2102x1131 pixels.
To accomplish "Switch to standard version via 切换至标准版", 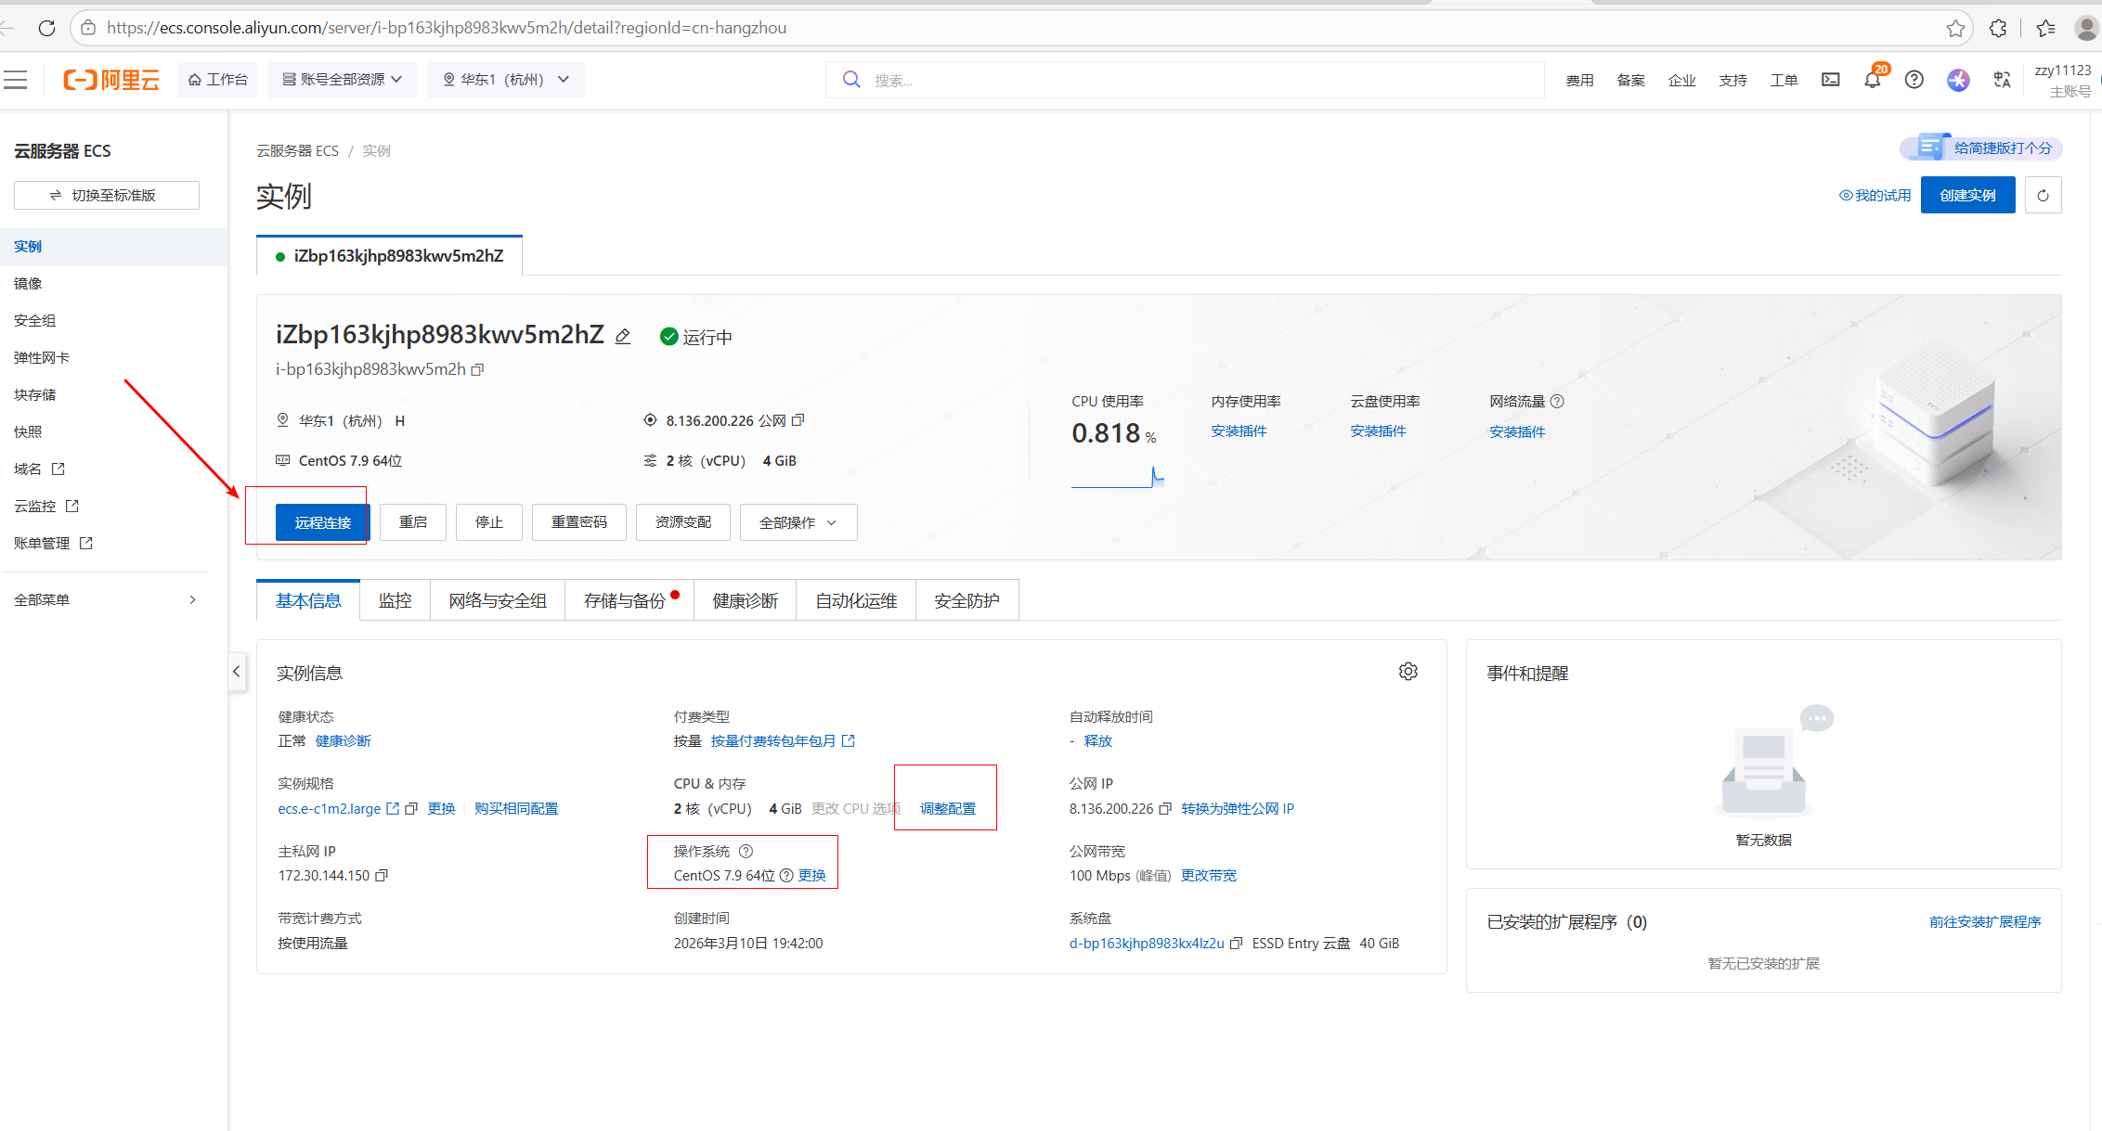I will (x=106, y=195).
